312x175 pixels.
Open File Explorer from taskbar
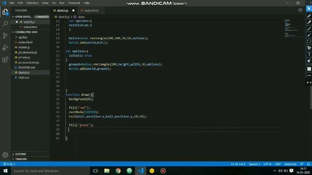[x=107, y=171]
